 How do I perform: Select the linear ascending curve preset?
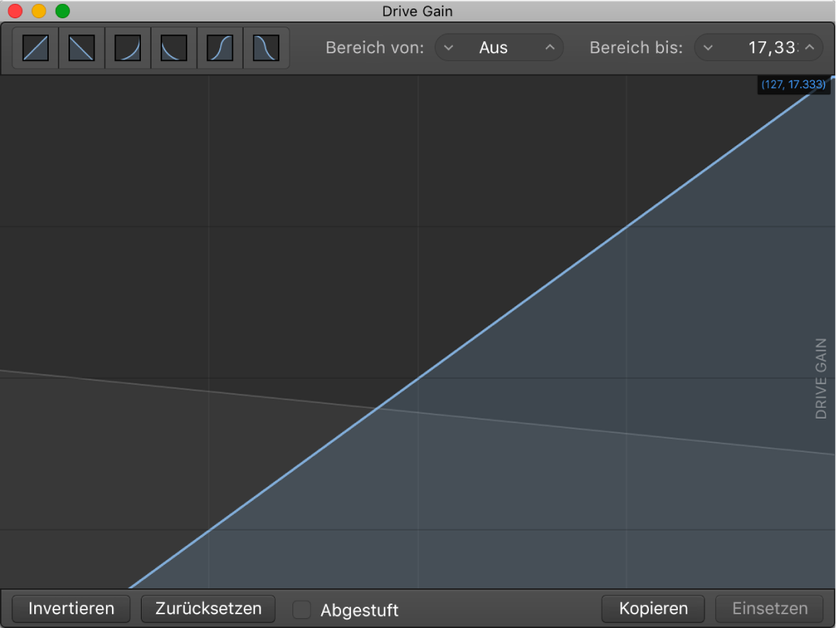click(34, 47)
